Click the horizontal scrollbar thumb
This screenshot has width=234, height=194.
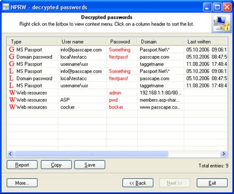click(91, 154)
